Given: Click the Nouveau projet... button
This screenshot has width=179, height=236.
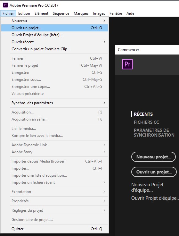Looking at the screenshot, I should point(153,157).
